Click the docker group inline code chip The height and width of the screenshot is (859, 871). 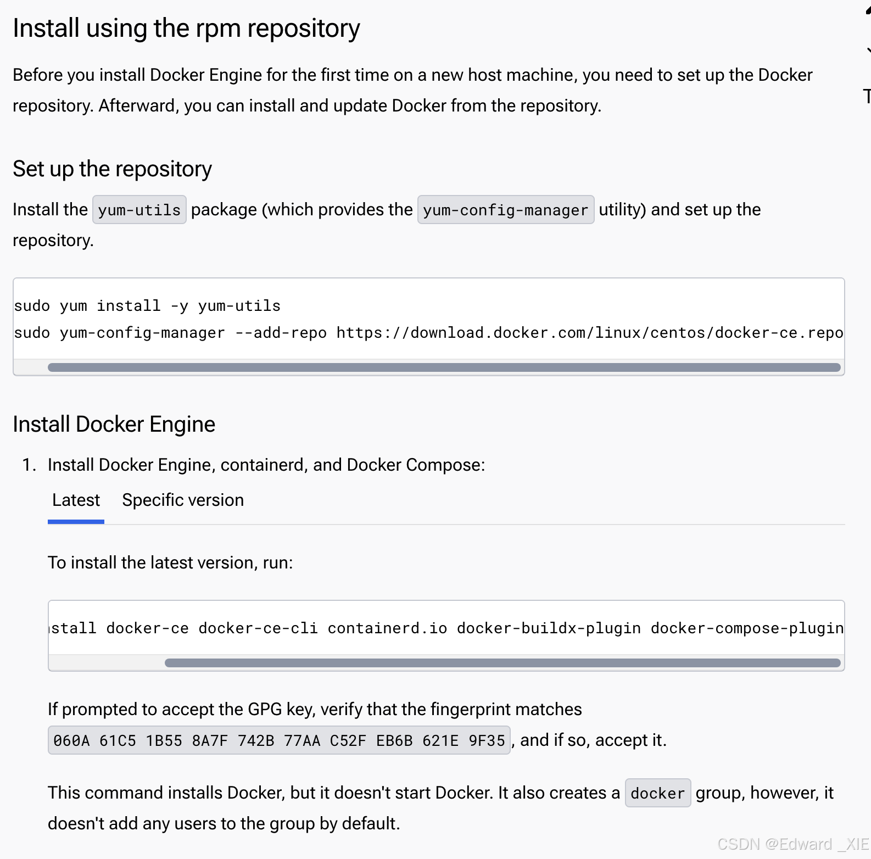pyautogui.click(x=657, y=793)
